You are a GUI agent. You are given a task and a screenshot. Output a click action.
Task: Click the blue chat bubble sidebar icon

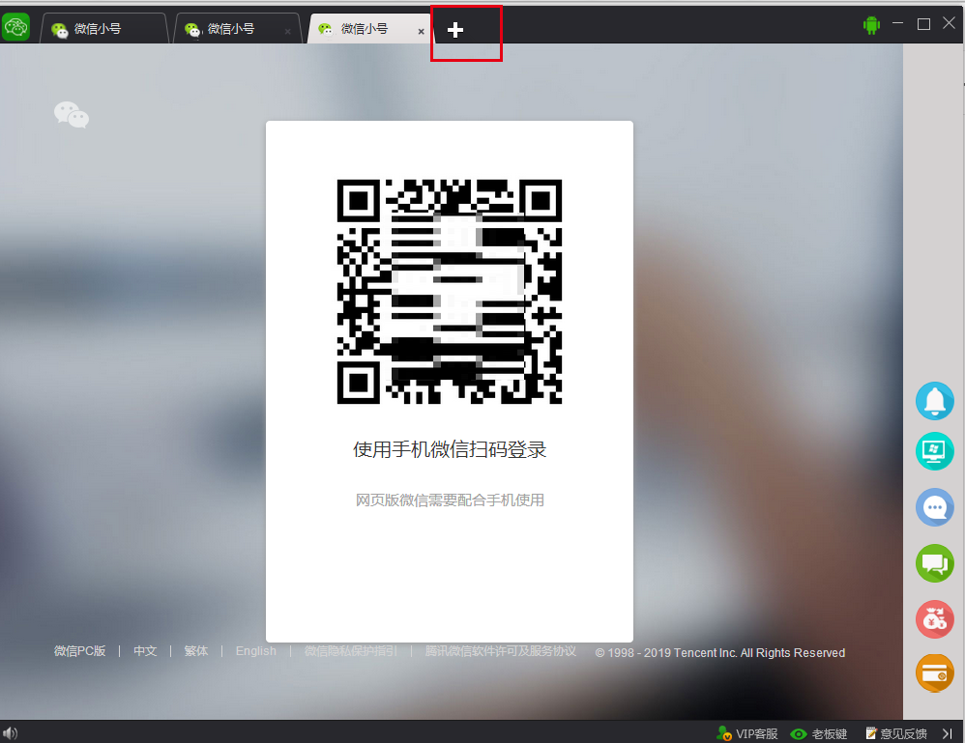(x=934, y=507)
